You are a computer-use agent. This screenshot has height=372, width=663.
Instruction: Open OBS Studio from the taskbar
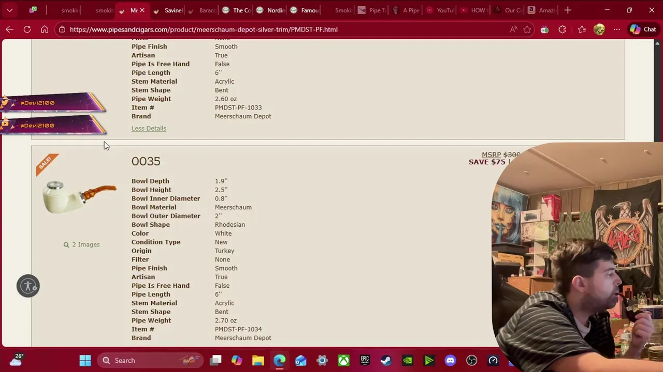[471, 360]
